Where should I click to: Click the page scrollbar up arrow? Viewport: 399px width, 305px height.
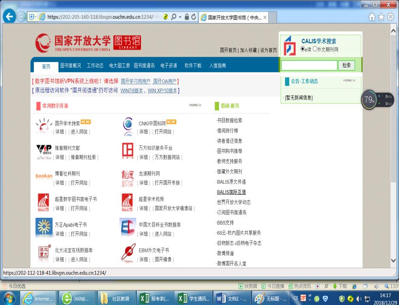393,31
